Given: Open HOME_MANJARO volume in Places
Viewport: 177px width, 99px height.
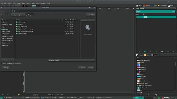Looking at the screenshot, I should coord(8,41).
